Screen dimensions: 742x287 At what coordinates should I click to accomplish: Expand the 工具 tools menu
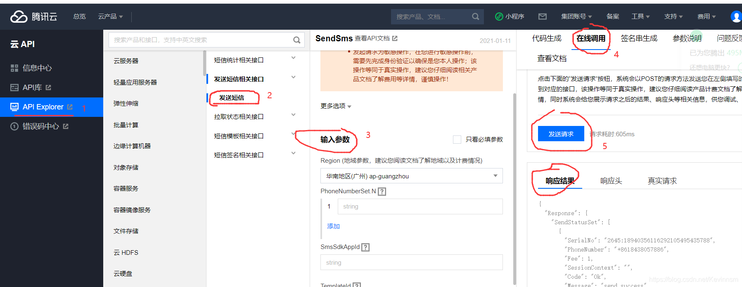coord(640,17)
